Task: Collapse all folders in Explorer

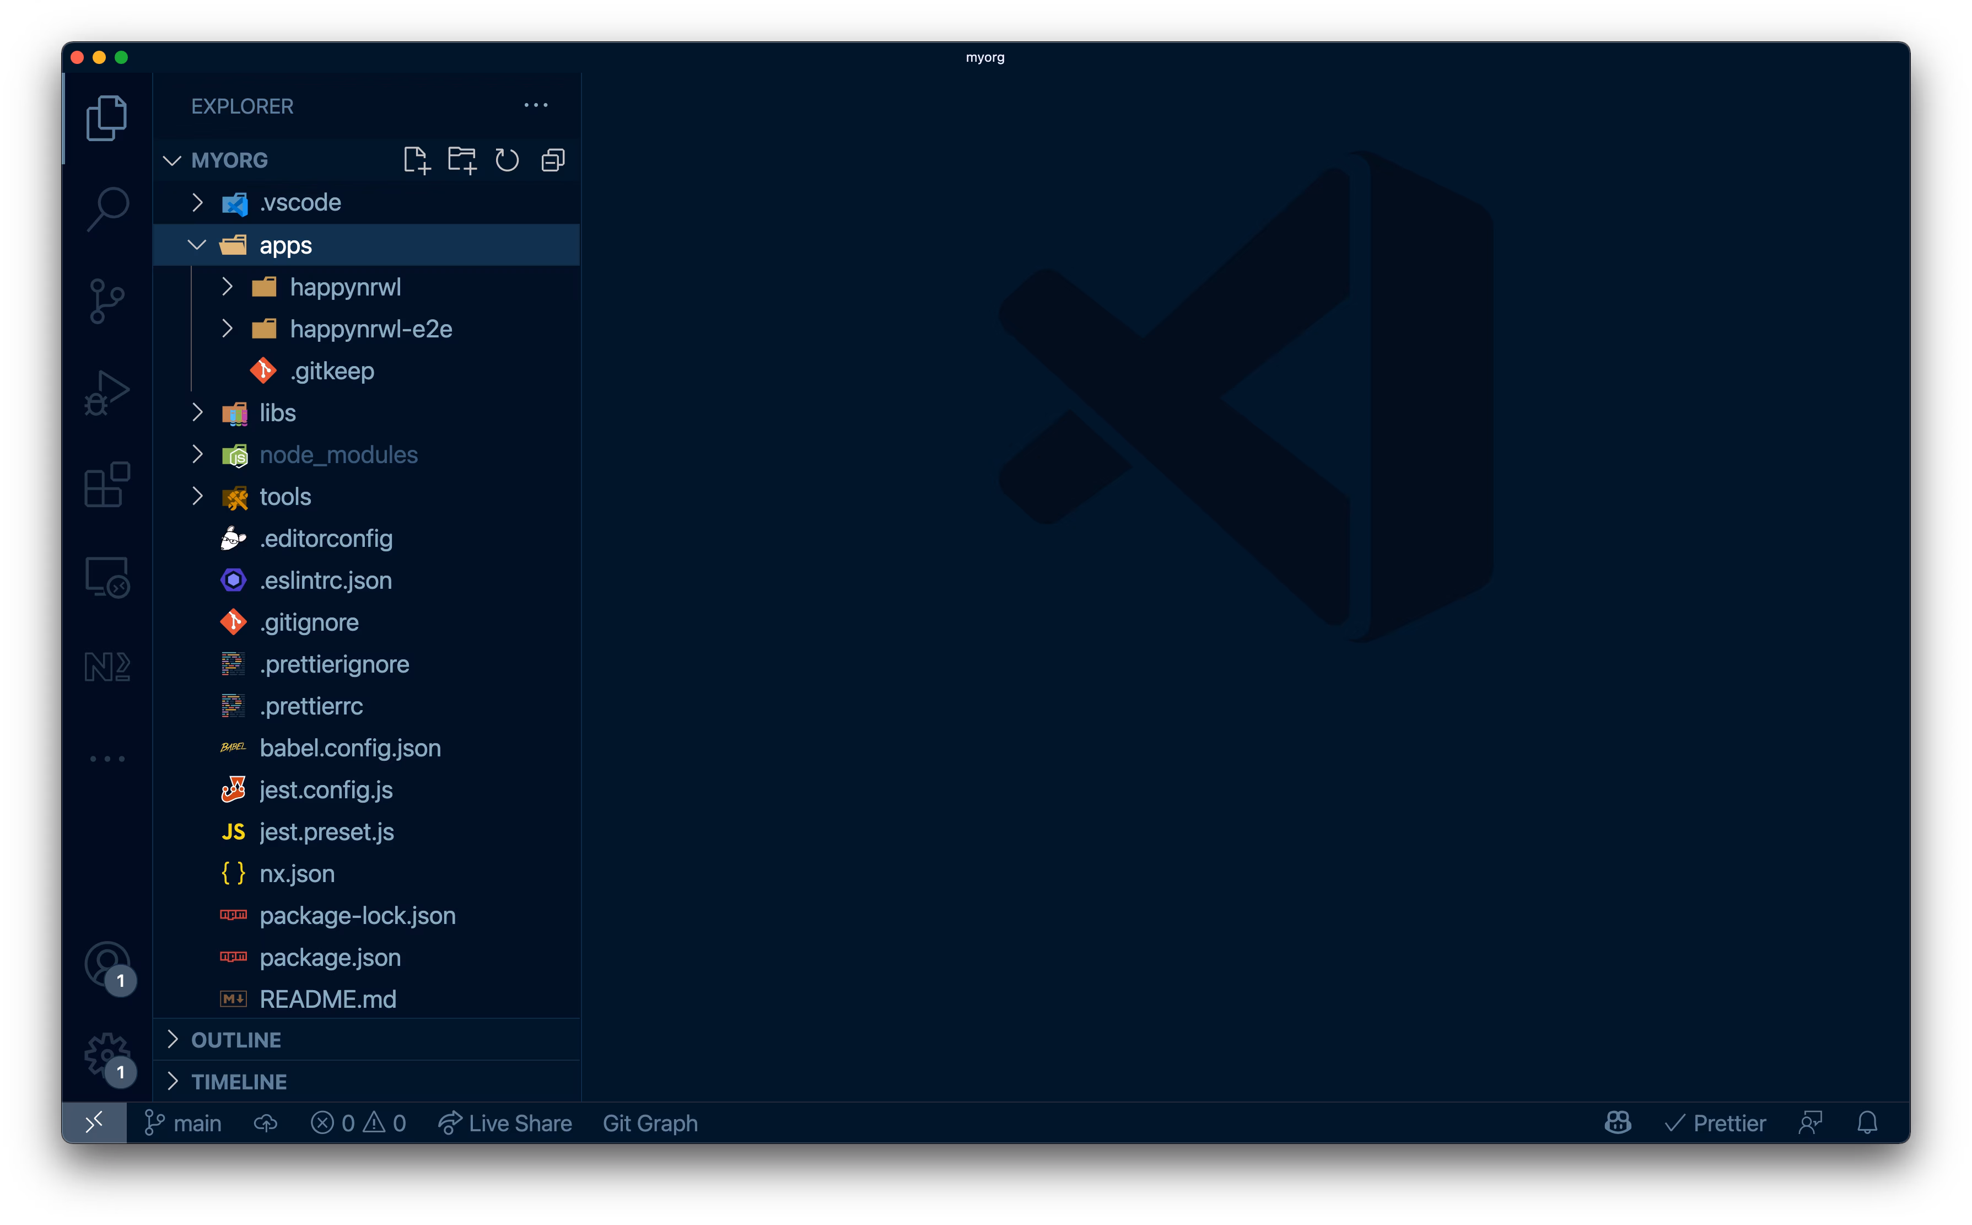Action: coord(552,160)
